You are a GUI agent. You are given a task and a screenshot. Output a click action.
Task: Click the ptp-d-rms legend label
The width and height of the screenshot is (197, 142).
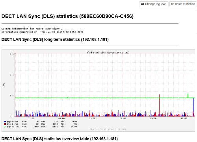click(x=13, y=122)
